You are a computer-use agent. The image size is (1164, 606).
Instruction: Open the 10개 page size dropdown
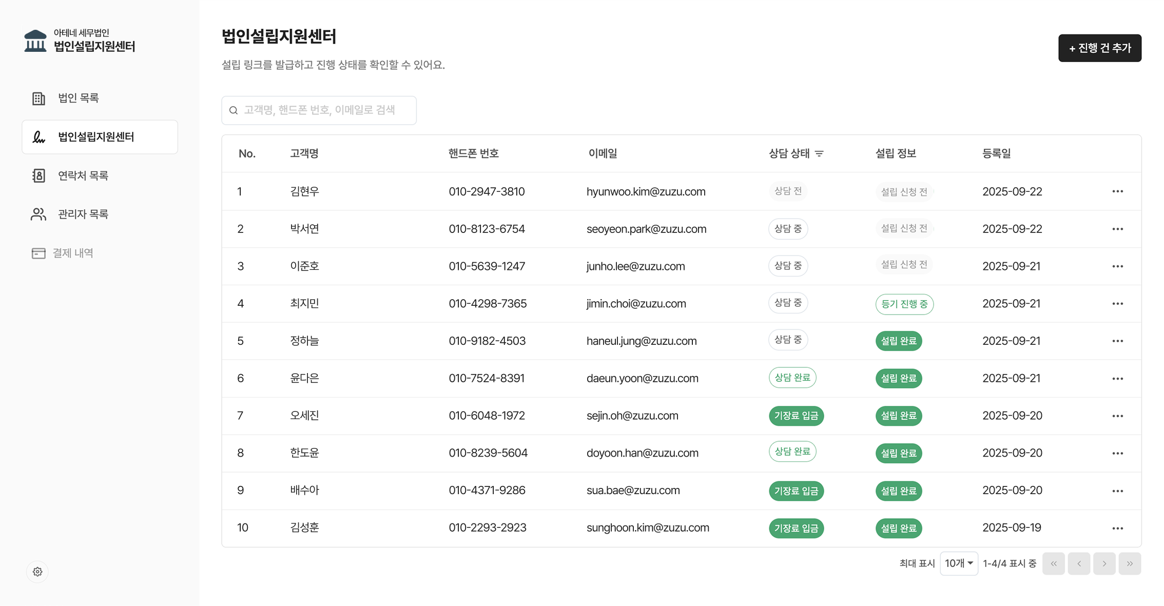pos(959,563)
